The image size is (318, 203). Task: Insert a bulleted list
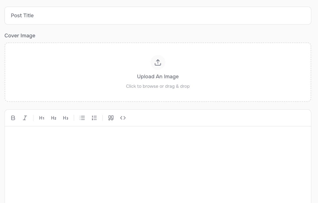coord(82,118)
